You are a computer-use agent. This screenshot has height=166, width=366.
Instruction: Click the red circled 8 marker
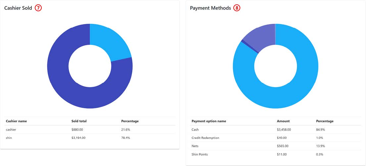(237, 8)
